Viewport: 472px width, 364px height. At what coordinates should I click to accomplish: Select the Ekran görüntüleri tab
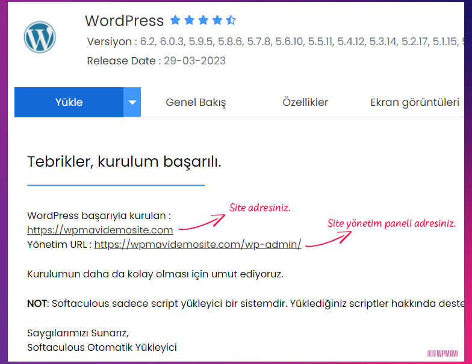click(x=414, y=102)
